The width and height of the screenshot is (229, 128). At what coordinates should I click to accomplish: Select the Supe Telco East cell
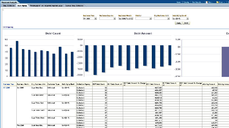[x=38, y=103]
